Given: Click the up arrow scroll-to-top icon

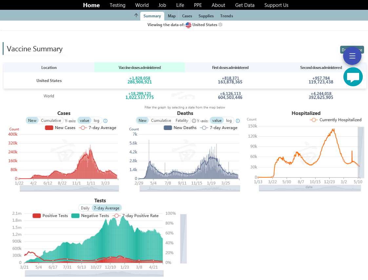Looking at the screenshot, I should [x=136, y=16].
